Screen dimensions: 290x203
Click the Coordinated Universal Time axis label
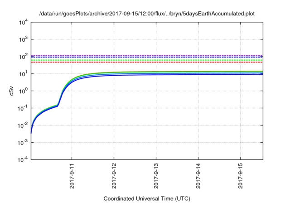coord(147,198)
